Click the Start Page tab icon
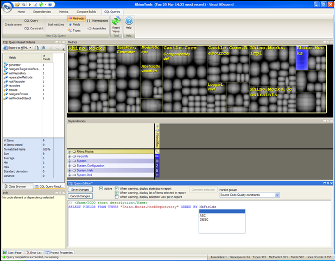335x261 pixels. (5, 253)
